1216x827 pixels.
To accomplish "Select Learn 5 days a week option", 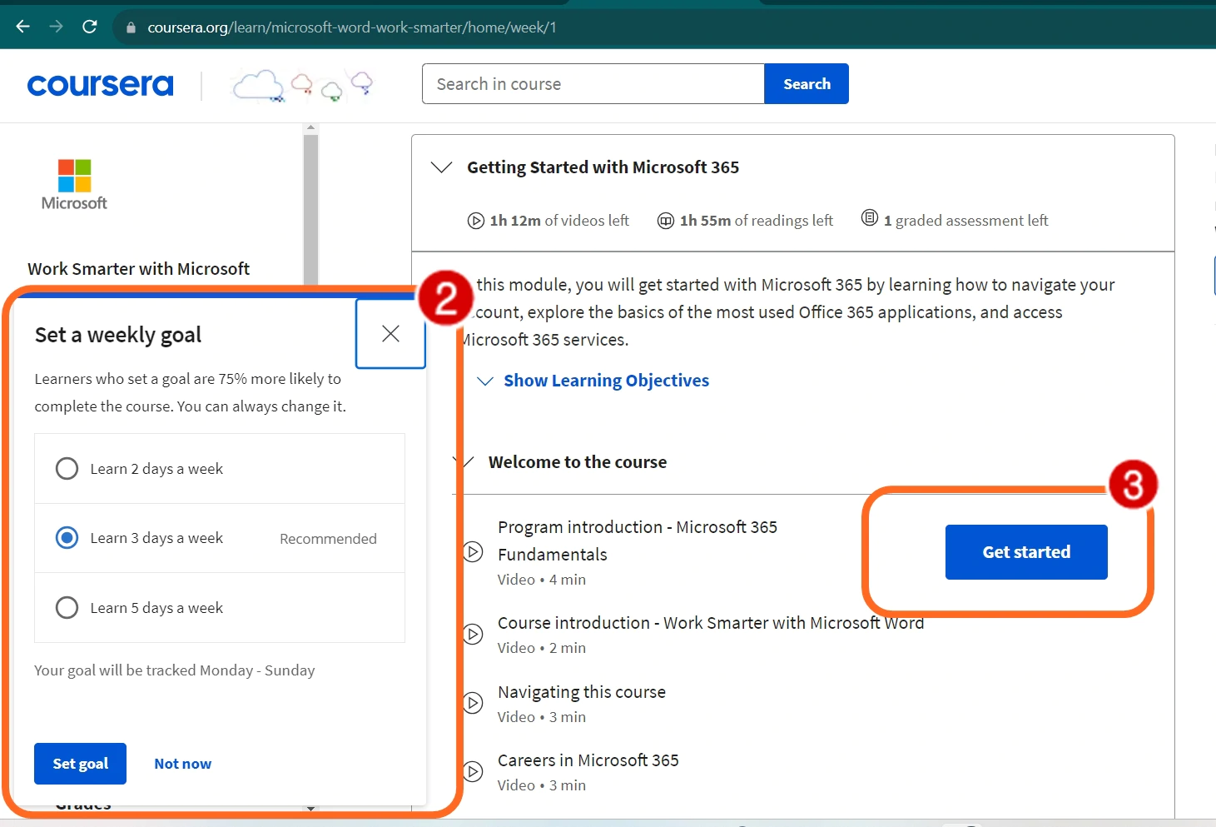I will click(67, 607).
